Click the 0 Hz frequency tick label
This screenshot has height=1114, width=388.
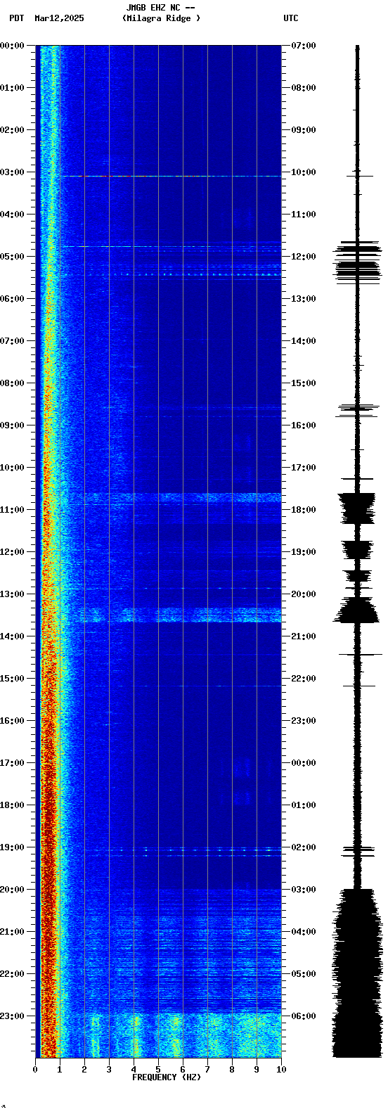(x=35, y=1070)
